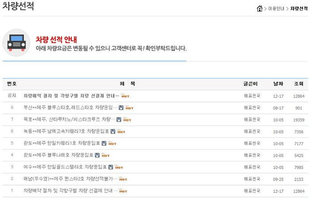Image resolution: width=310 pixels, height=199 pixels.
Task: Click view count 901
Action: 298,108
